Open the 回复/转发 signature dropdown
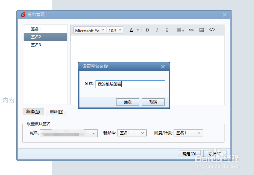Viewport: 254px width, 175px height. (x=188, y=133)
